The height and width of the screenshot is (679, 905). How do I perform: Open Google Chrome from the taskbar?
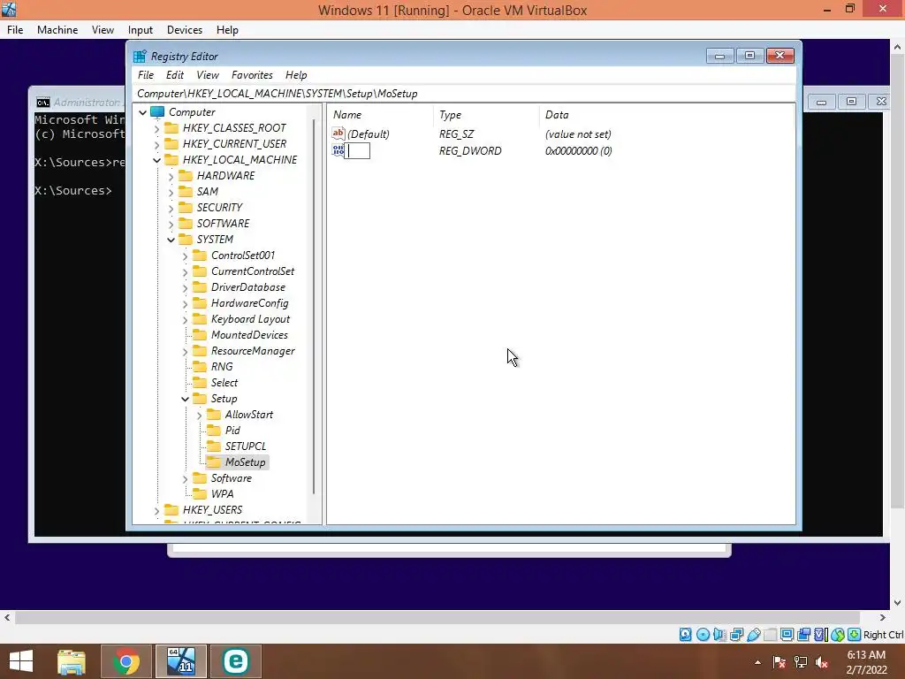(126, 661)
